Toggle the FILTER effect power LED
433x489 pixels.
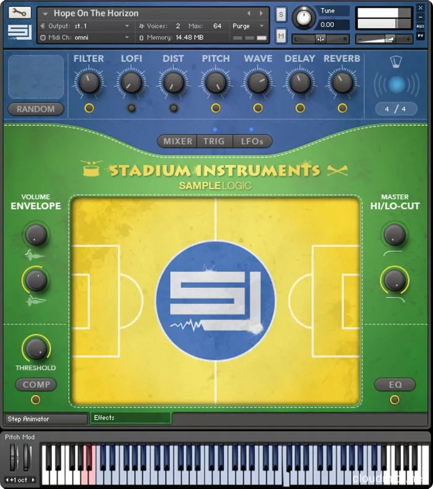click(x=89, y=108)
